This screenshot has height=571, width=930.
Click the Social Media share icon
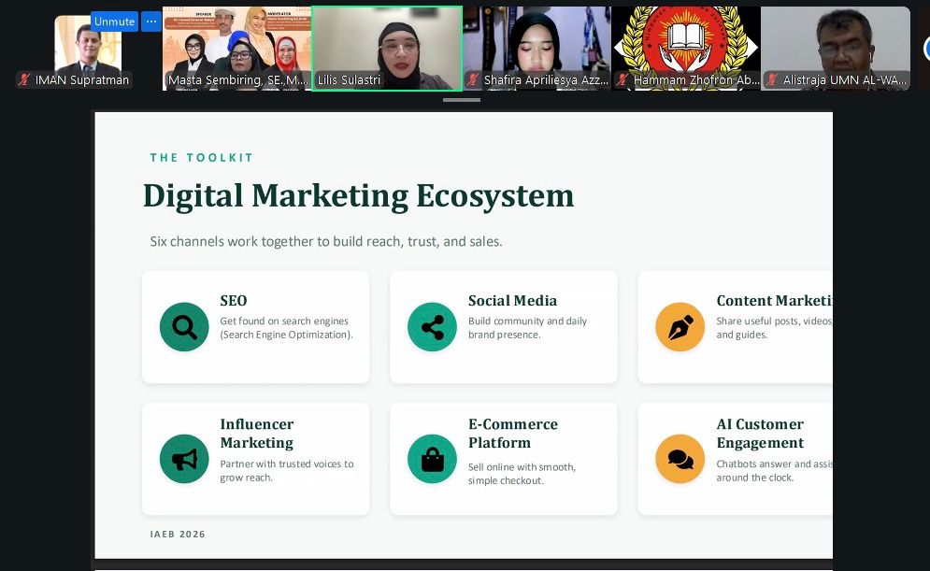tap(433, 327)
